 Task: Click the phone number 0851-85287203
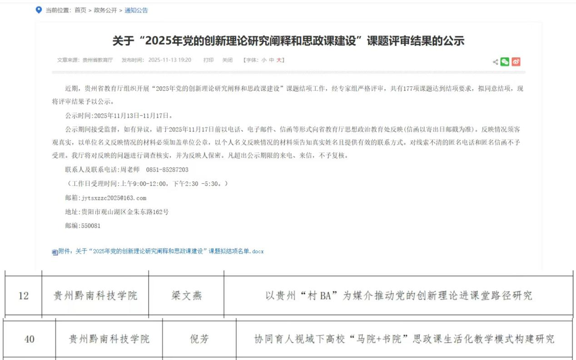[167, 170]
